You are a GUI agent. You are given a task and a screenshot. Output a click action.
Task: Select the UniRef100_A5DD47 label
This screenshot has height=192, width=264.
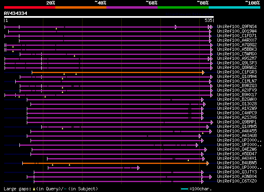pyautogui.click(x=237, y=154)
